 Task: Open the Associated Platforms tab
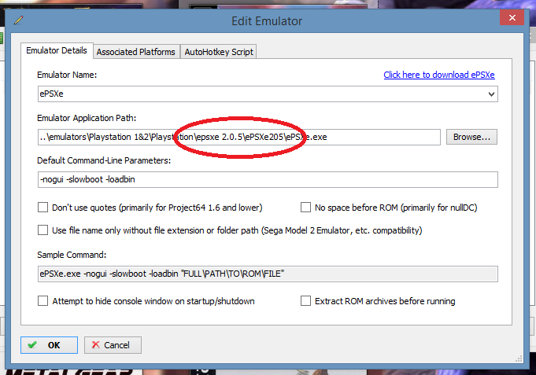coord(135,52)
